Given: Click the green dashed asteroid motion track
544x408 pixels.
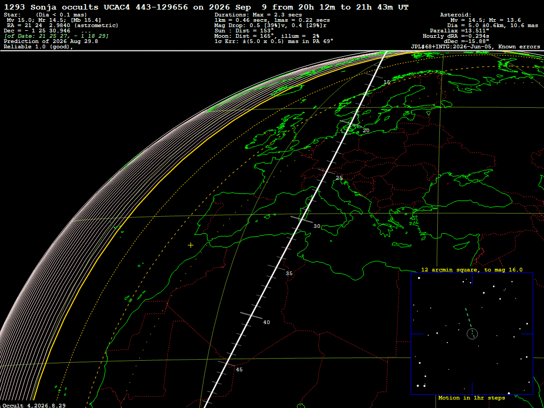Looking at the screenshot, I should click(x=469, y=318).
